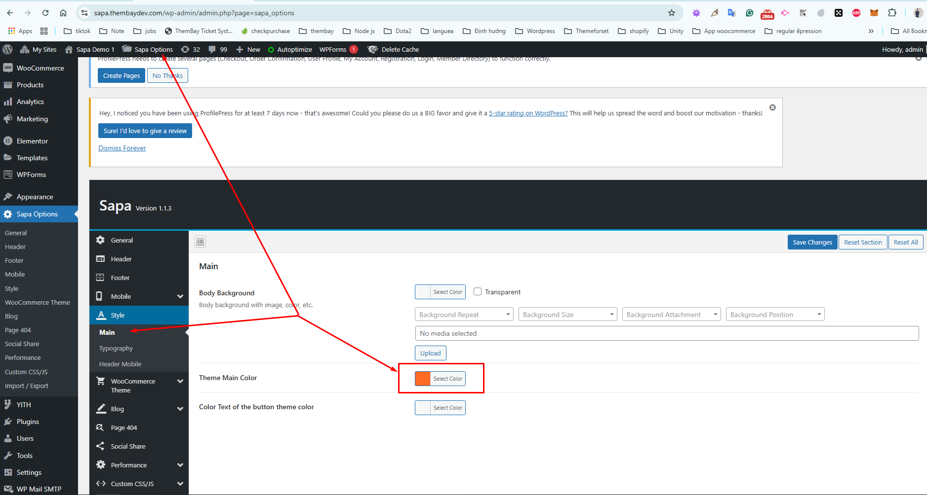Open Sapa Demo 1 site menu

pyautogui.click(x=90, y=49)
